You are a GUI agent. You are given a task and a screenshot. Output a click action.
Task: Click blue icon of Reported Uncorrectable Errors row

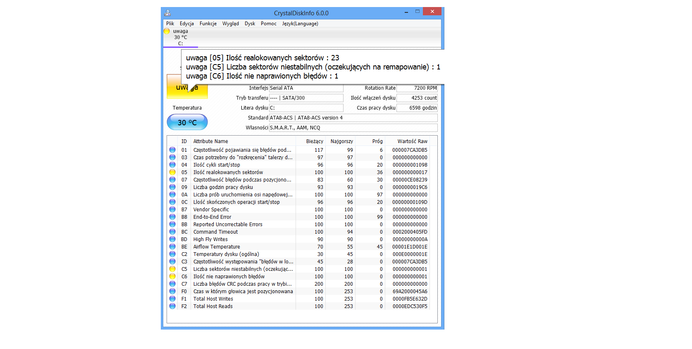(172, 224)
